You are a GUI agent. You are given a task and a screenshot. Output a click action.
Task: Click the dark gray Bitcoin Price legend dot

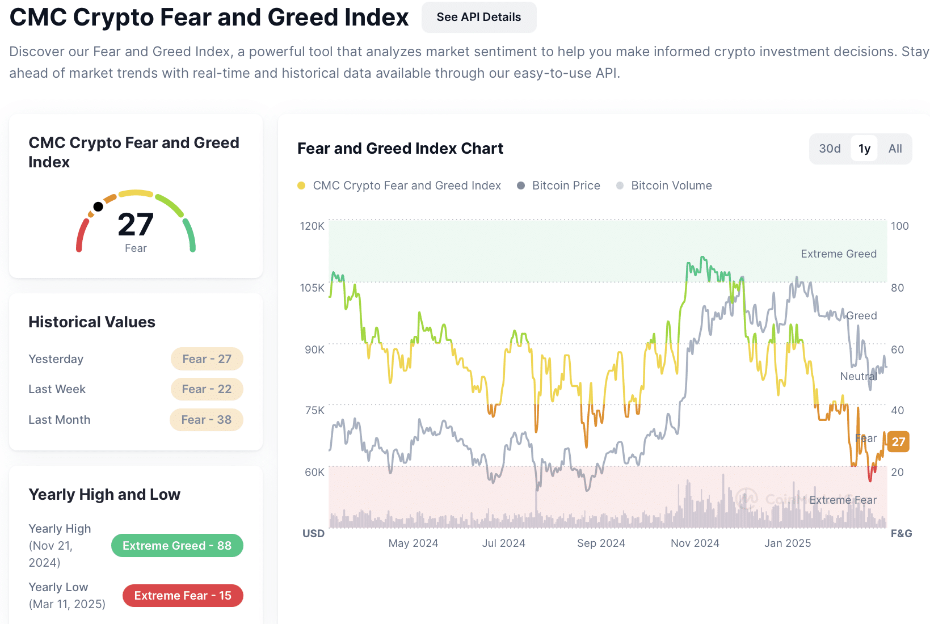[521, 185]
